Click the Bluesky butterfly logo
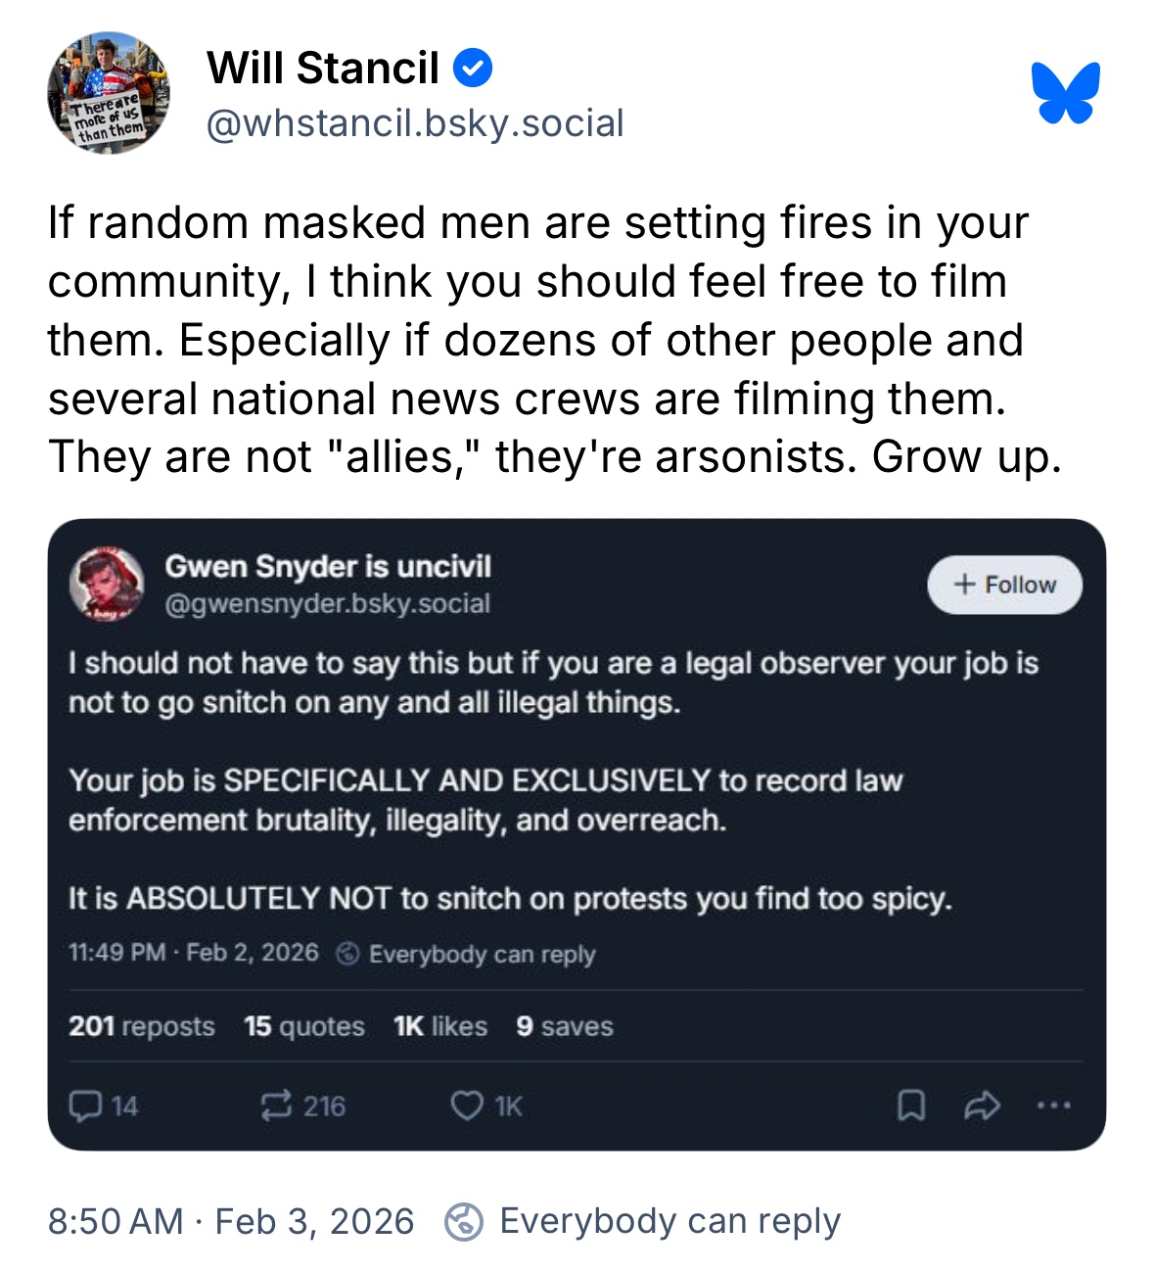The image size is (1154, 1271). click(x=1065, y=93)
